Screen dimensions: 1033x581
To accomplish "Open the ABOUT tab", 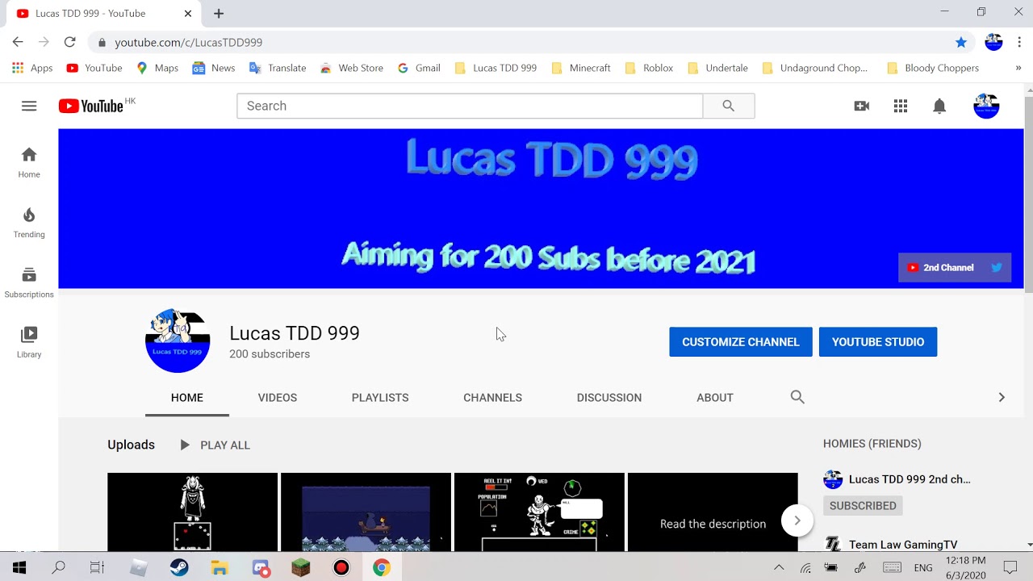I will (x=715, y=398).
